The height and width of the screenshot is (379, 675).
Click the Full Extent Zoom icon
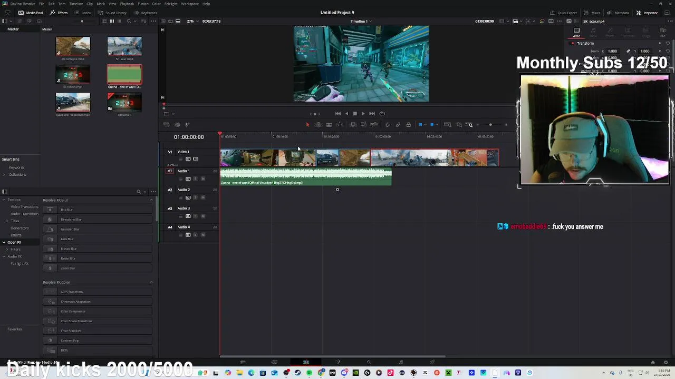(x=448, y=125)
